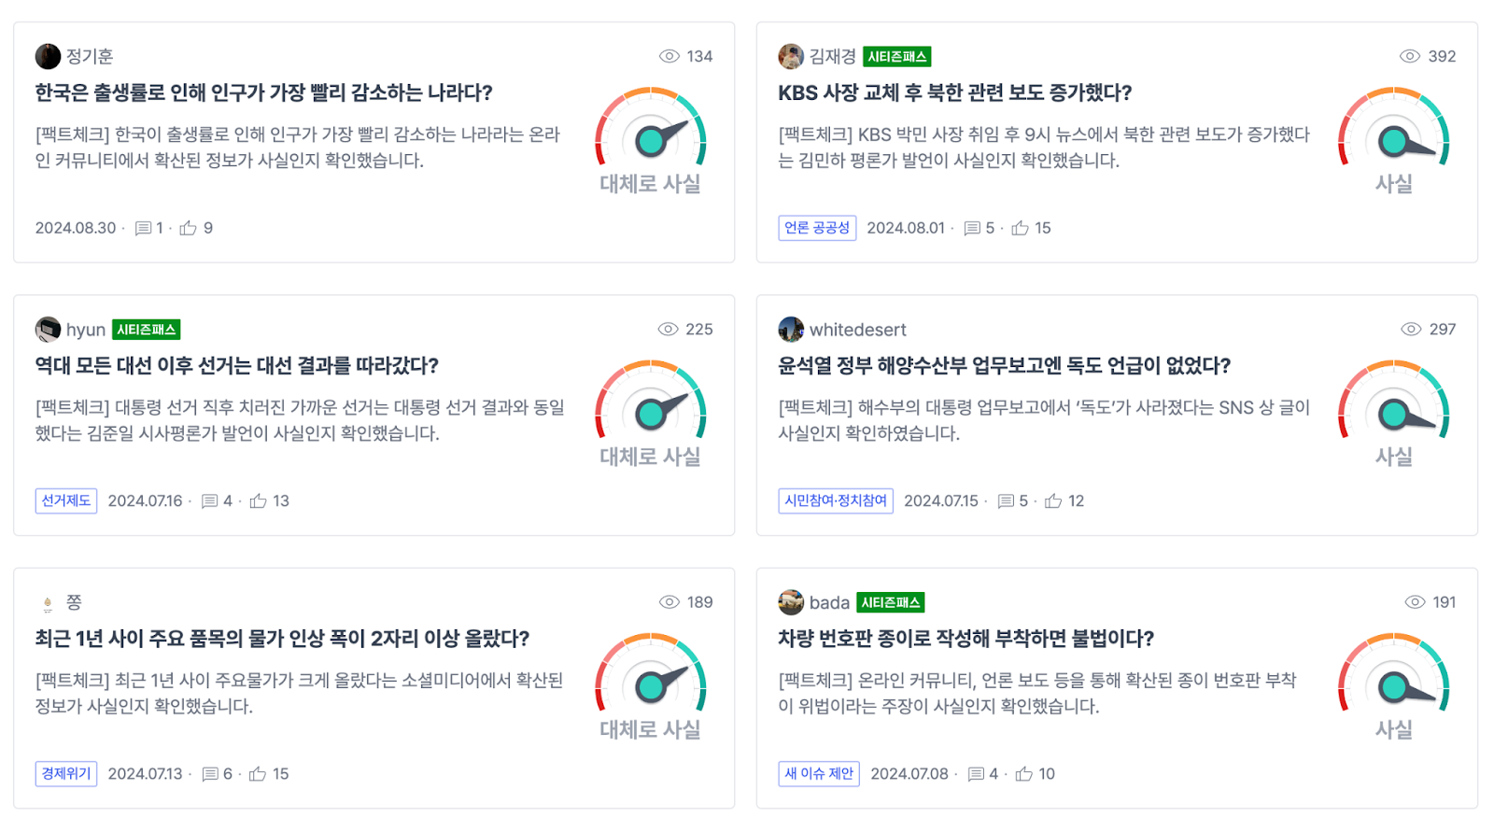
Task: Click the whitedesert user avatar
Action: pyautogui.click(x=791, y=330)
